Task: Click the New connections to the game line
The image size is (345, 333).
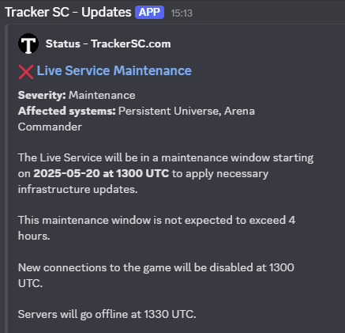Action: (x=156, y=267)
